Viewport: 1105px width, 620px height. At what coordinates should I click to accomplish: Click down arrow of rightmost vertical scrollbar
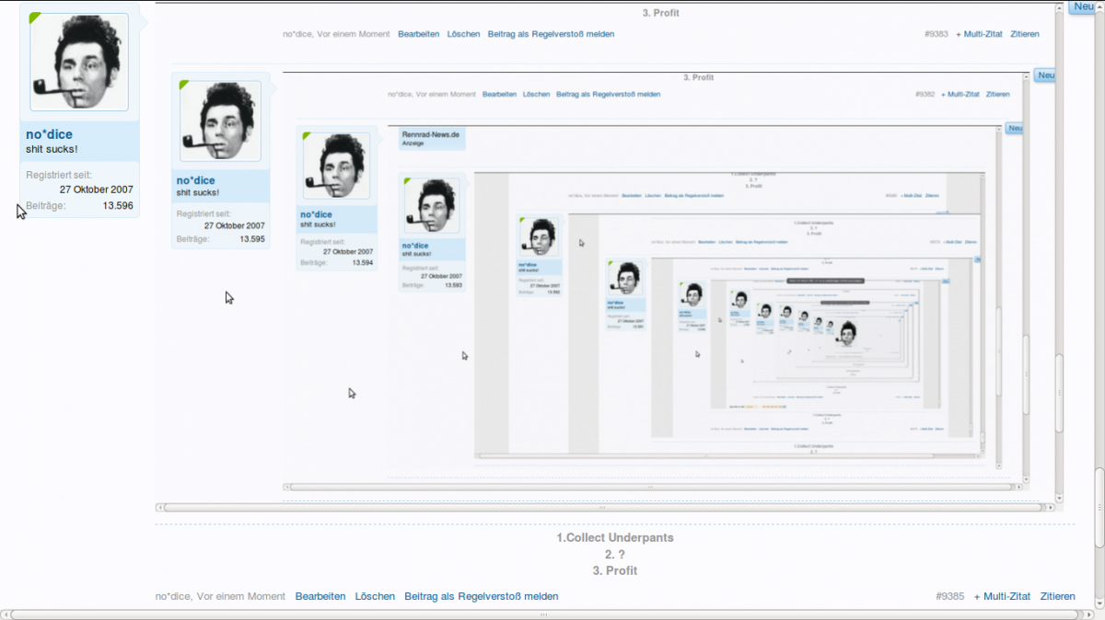tap(1099, 603)
